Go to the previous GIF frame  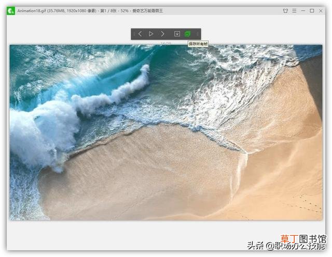[x=140, y=34]
